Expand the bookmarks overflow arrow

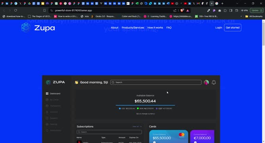point(241,16)
